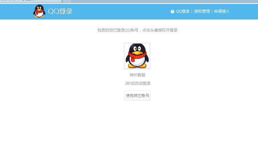Click the account name 神州客服
This screenshot has height=141, width=258.
coord(137,75)
